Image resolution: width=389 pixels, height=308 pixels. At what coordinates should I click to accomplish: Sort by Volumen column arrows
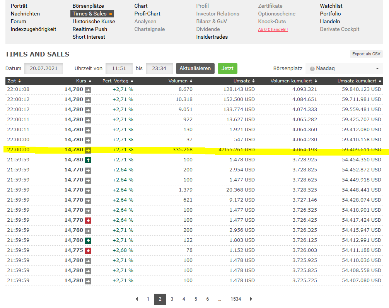(x=191, y=81)
